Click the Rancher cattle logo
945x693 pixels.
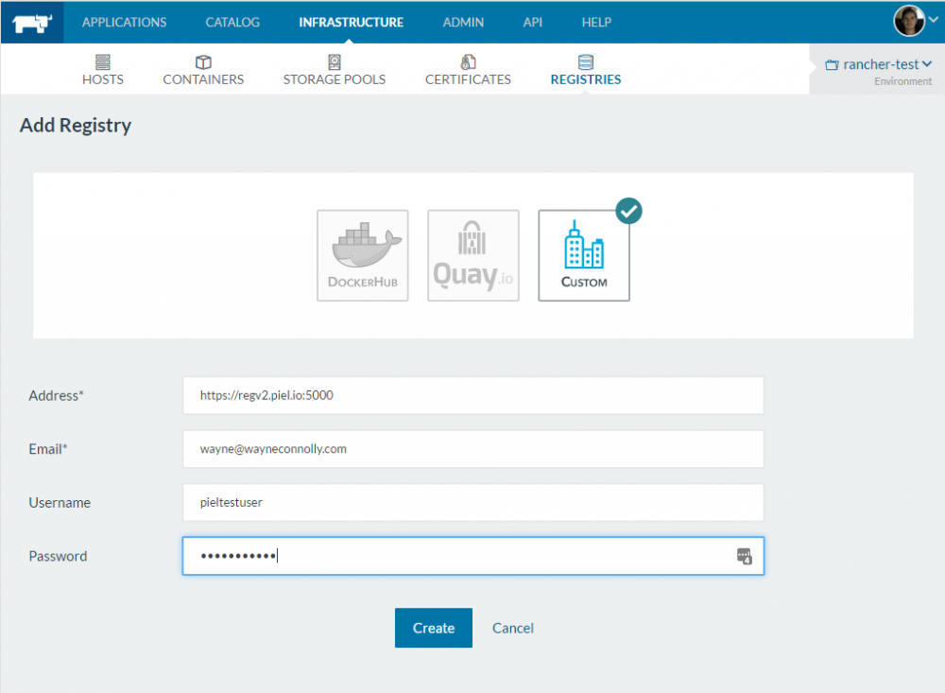click(31, 21)
